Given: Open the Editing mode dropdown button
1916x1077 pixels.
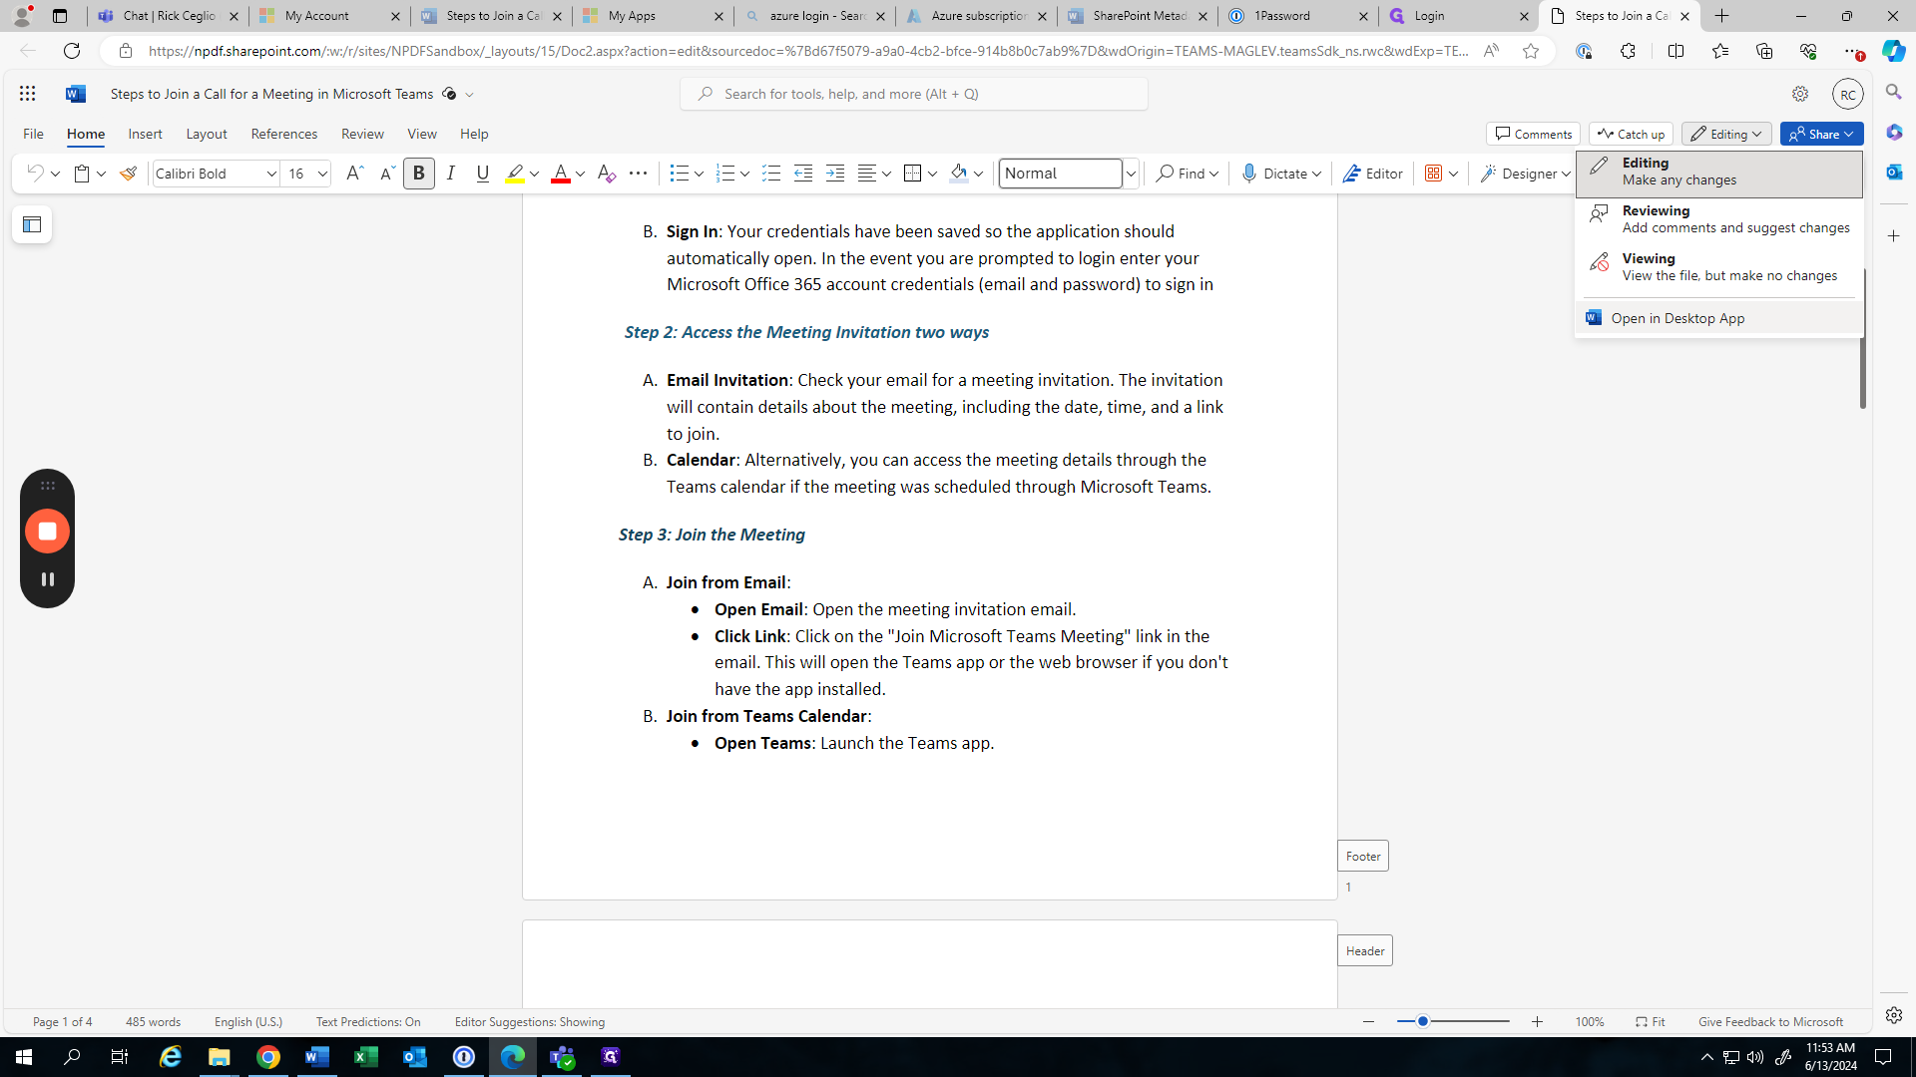Looking at the screenshot, I should coord(1726,134).
